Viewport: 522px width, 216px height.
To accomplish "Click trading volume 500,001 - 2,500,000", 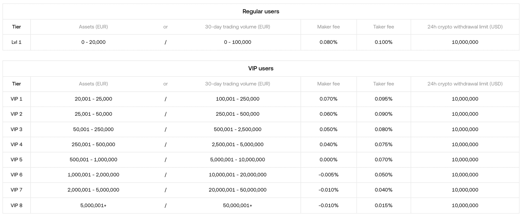I will (x=238, y=129).
